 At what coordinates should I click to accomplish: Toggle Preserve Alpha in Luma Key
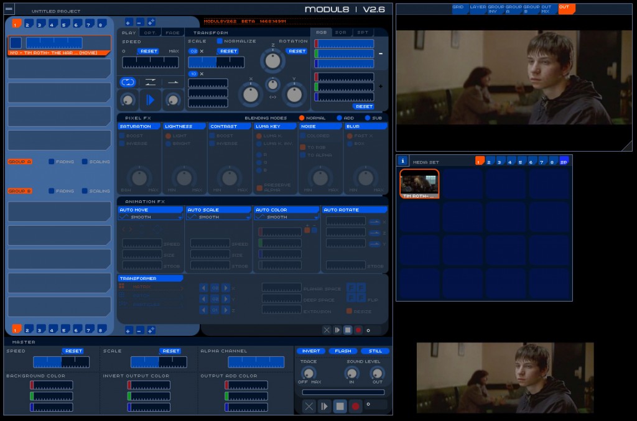click(x=259, y=188)
